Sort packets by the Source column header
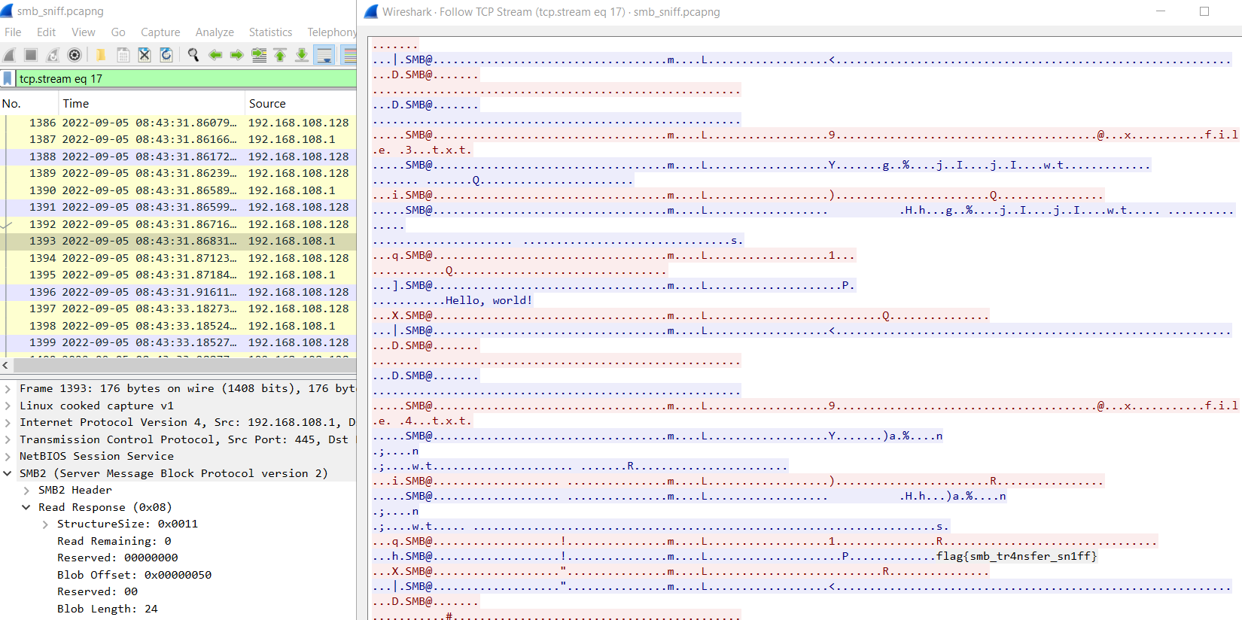Viewport: 1242px width, 620px height. [x=267, y=104]
